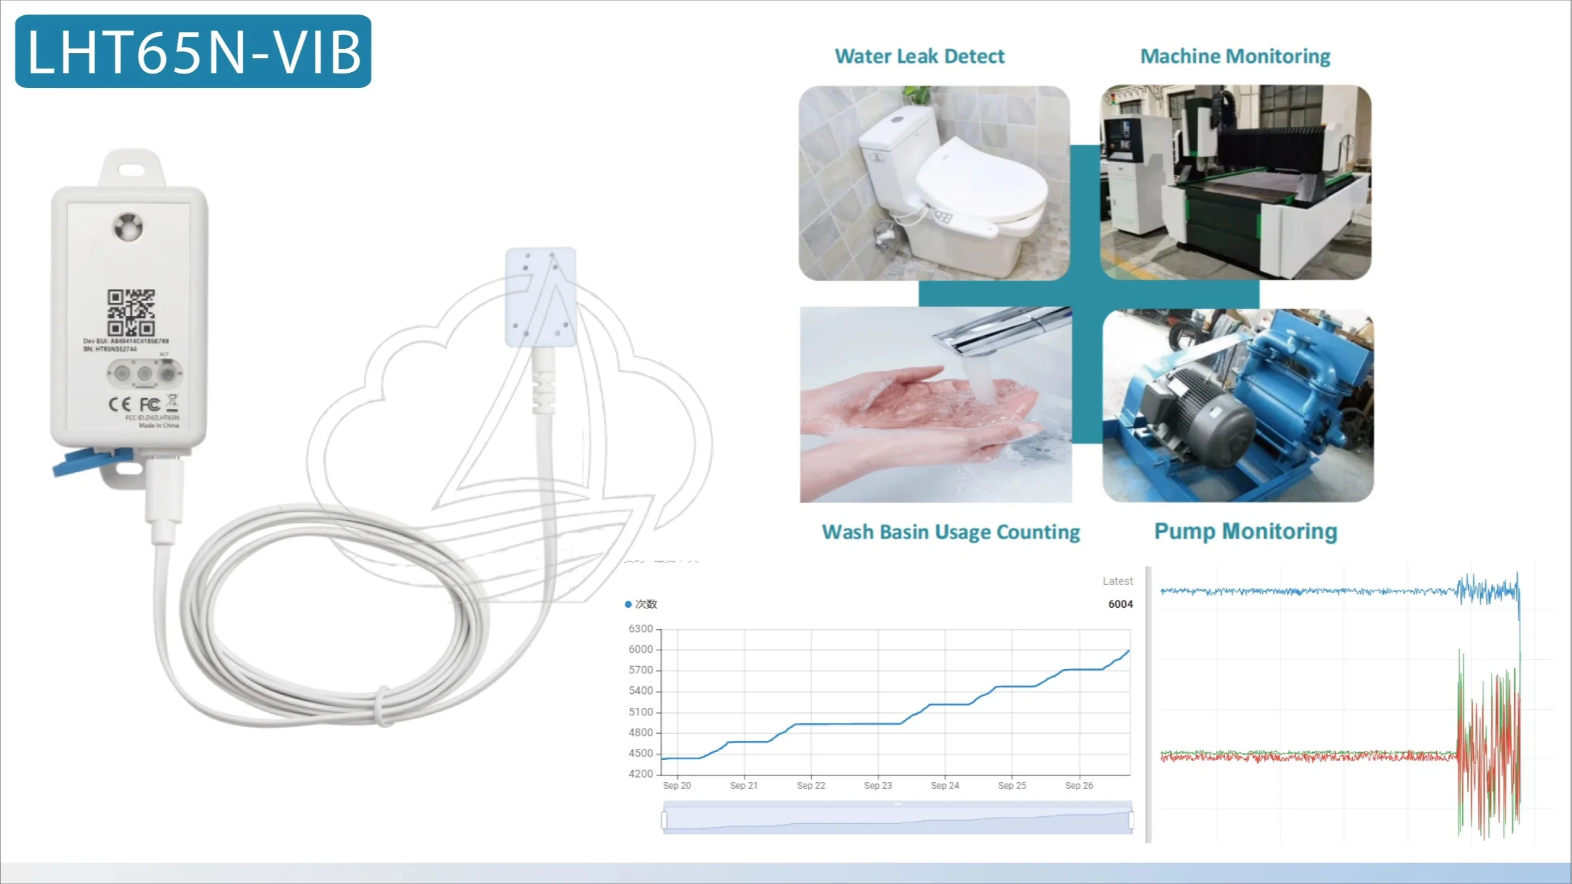Click the vibration probe head on cable

coord(540,297)
